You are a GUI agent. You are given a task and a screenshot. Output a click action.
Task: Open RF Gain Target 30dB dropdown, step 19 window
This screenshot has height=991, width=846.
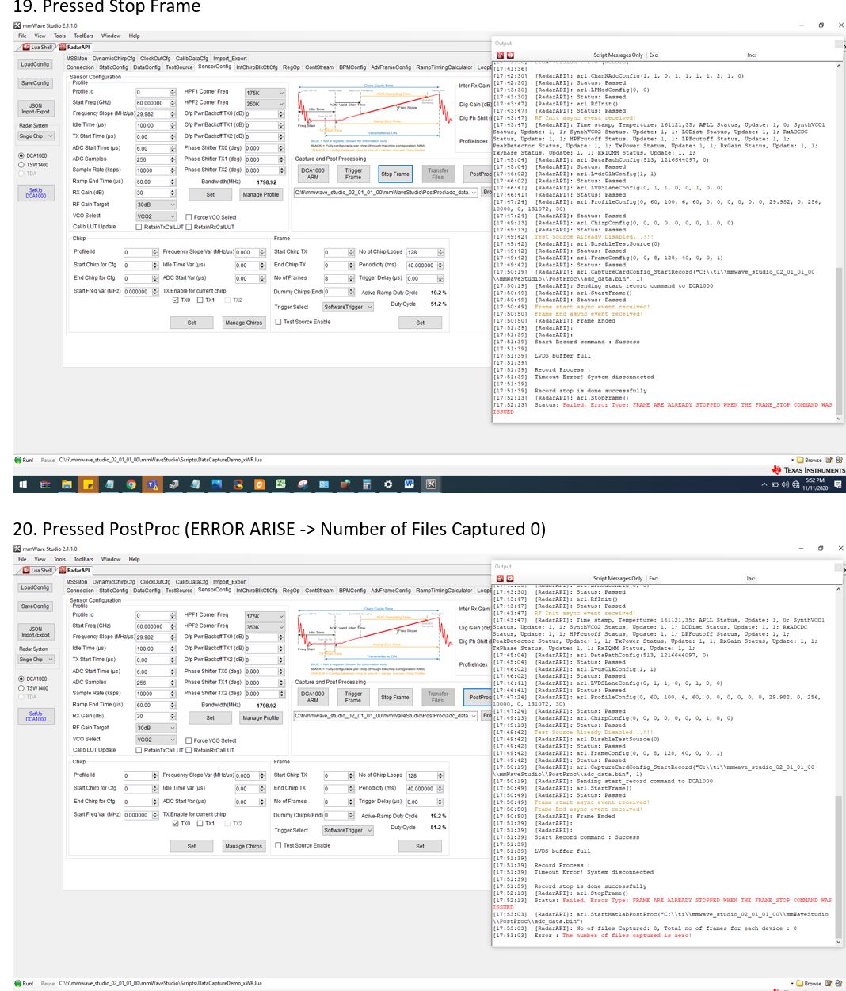(x=156, y=205)
